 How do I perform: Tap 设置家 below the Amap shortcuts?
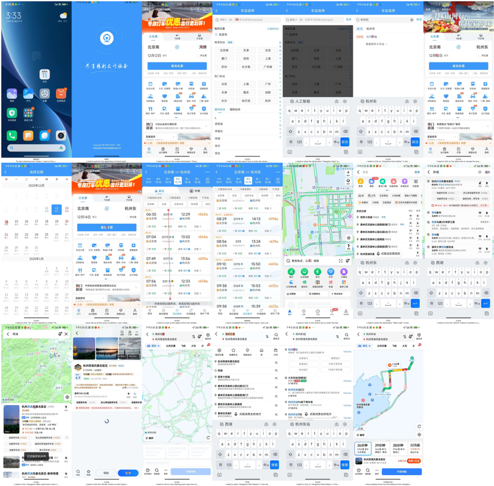295,294
